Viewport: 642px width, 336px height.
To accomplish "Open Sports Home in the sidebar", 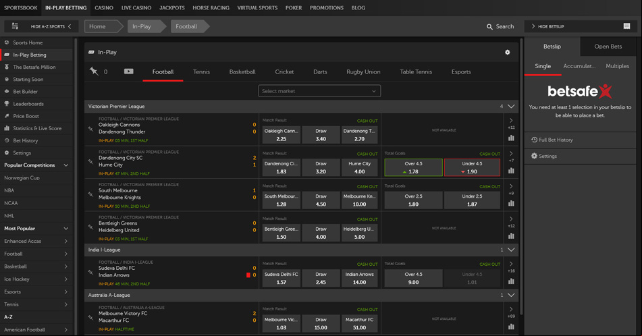I will click(37, 43).
